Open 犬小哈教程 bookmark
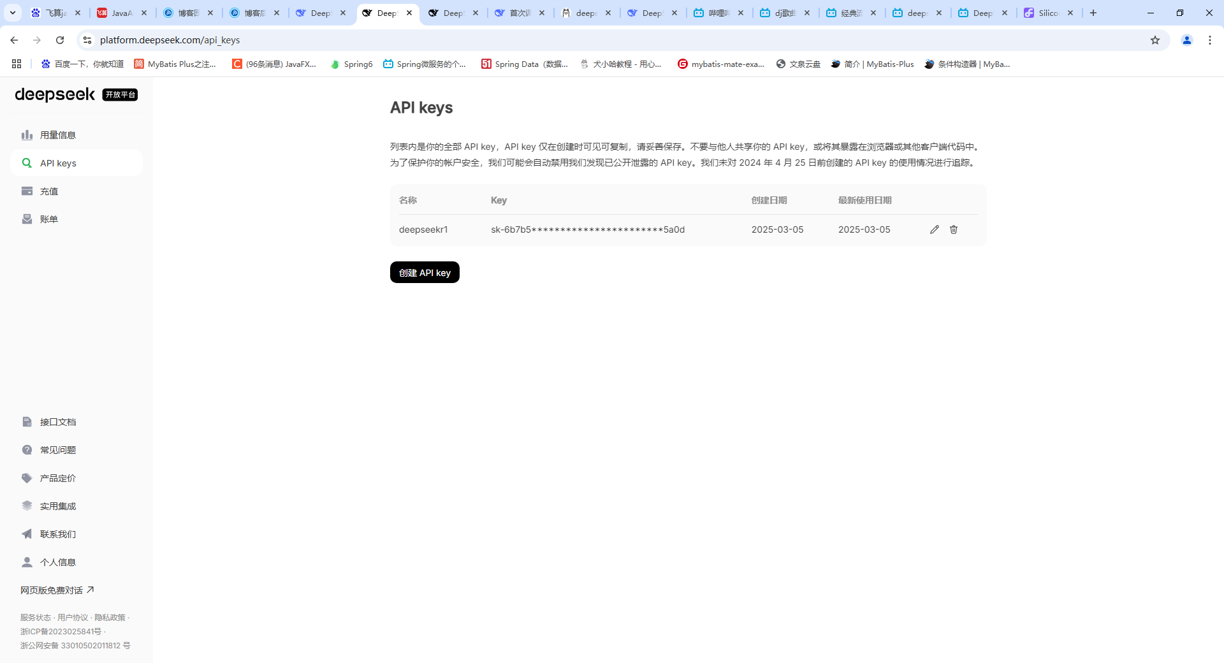The width and height of the screenshot is (1224, 663). [x=620, y=64]
